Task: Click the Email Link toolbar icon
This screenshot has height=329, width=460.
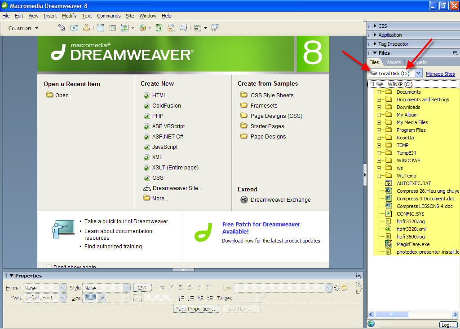Action: click(74, 28)
